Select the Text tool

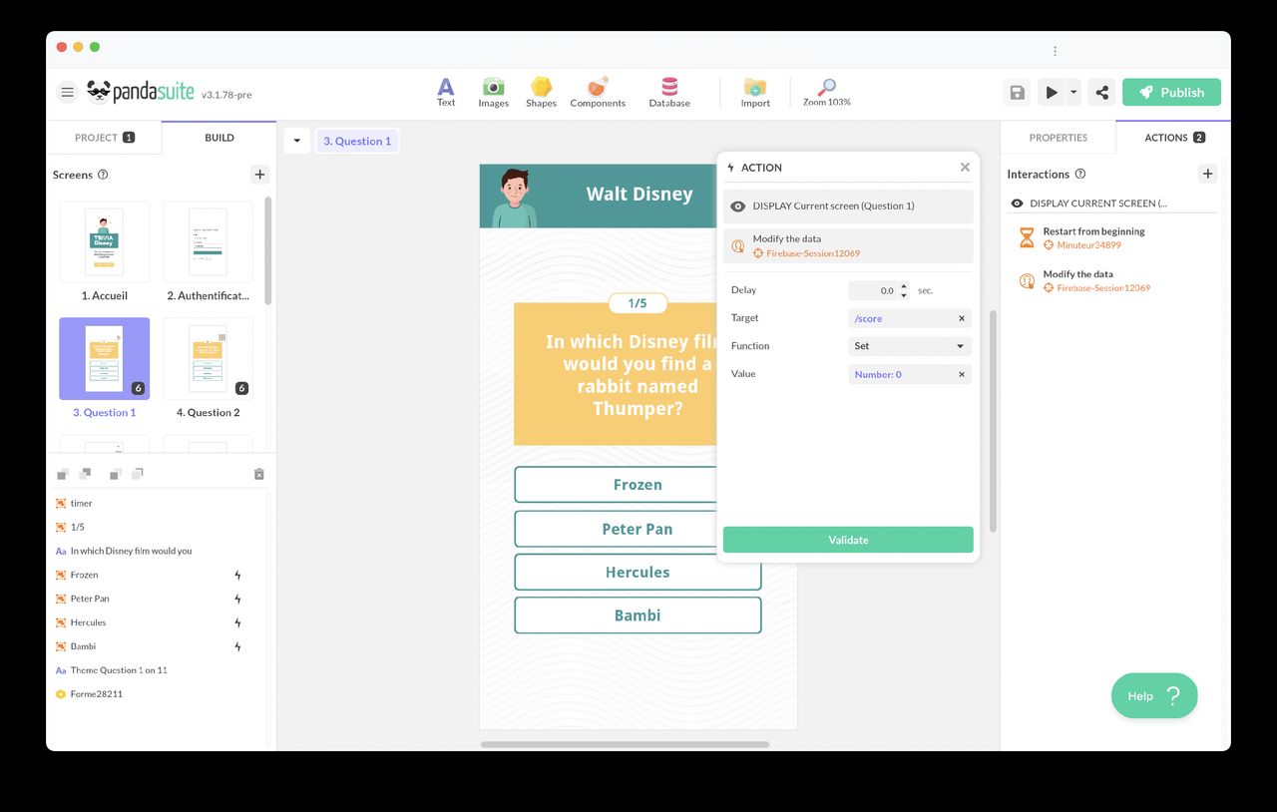point(446,92)
